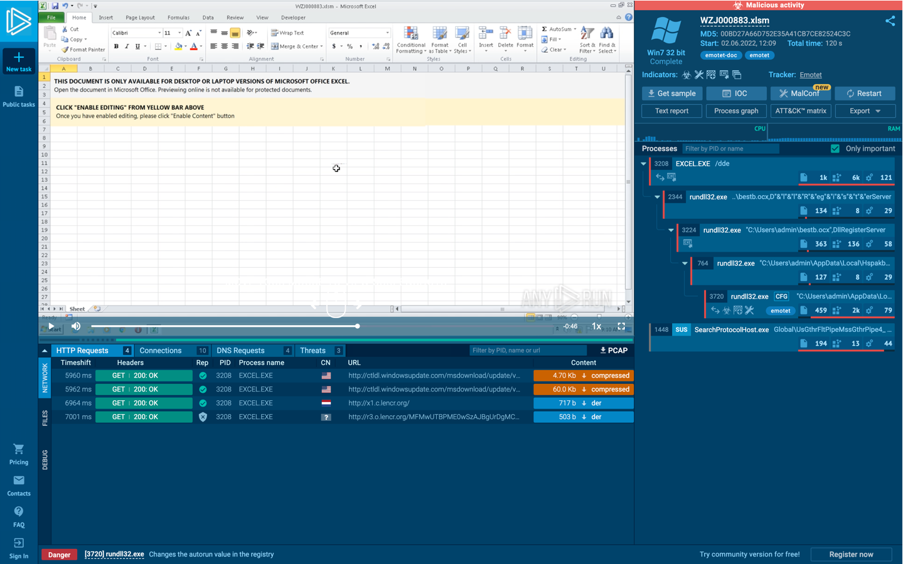Click the Register now button

[x=852, y=555]
